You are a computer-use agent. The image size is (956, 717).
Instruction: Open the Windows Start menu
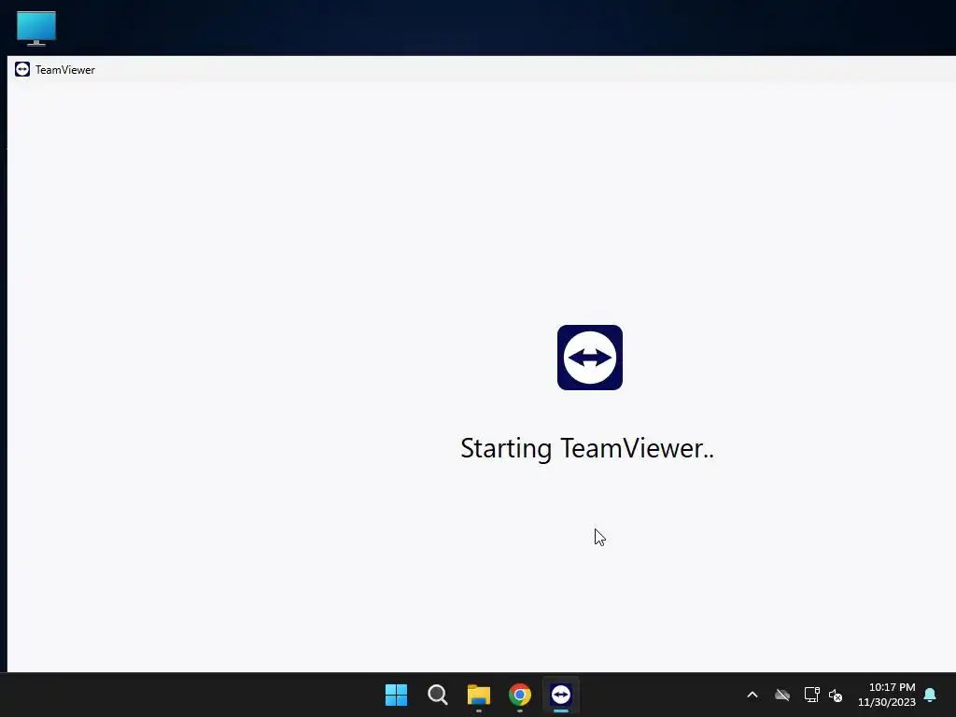(x=396, y=695)
